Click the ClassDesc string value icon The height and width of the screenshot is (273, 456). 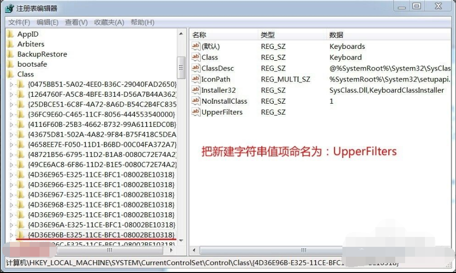pyautogui.click(x=196, y=68)
